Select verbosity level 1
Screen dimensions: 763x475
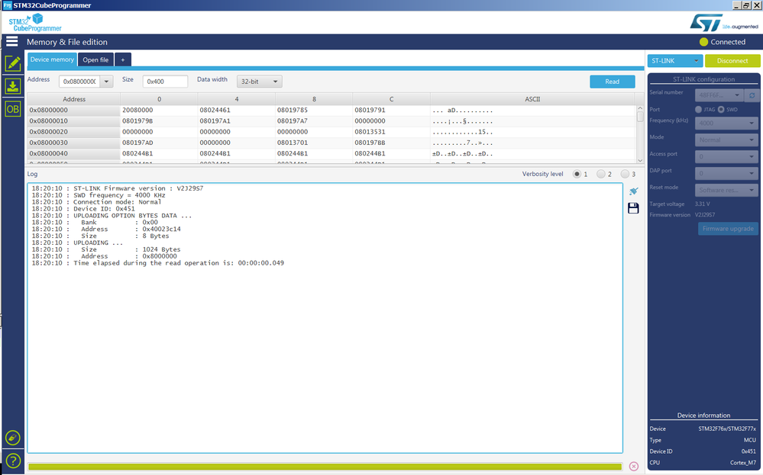(577, 174)
